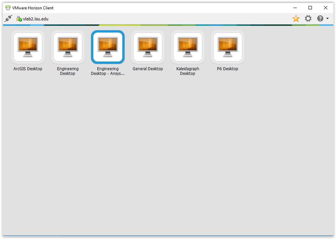Screen dimensions: 336x239
Task: Click the vlab2.lsu.edu server address
Action: click(35, 19)
